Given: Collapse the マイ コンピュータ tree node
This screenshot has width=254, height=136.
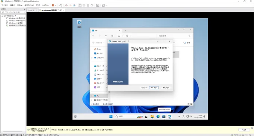Looking at the screenshot, I should coord(2,16).
